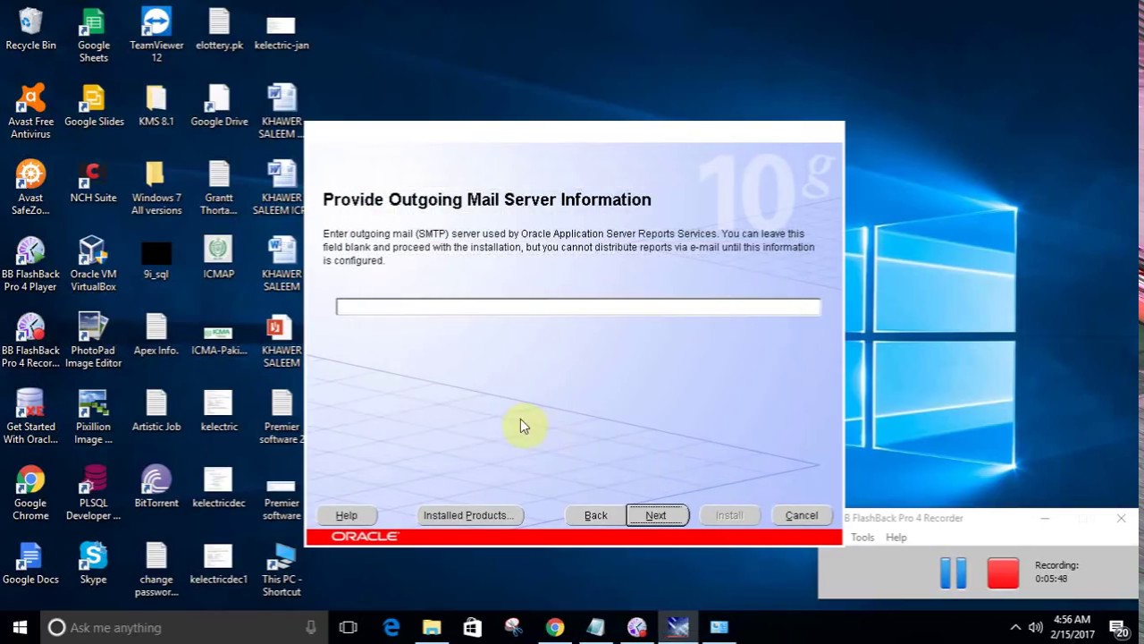Open File Explorer from the taskbar

tap(432, 628)
